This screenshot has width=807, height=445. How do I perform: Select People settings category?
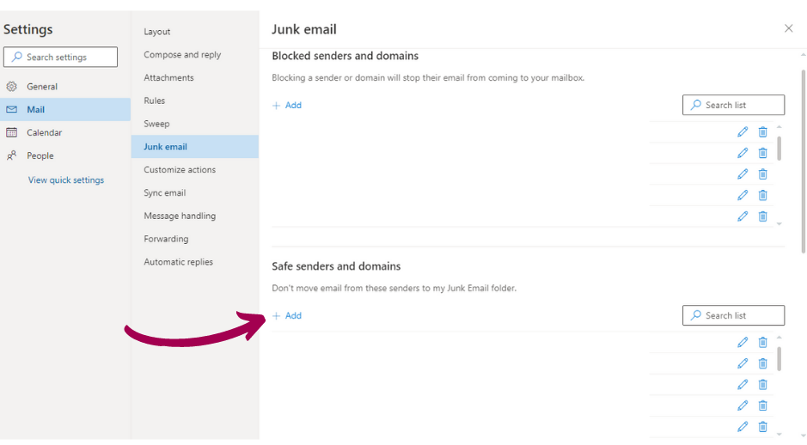pyautogui.click(x=65, y=155)
